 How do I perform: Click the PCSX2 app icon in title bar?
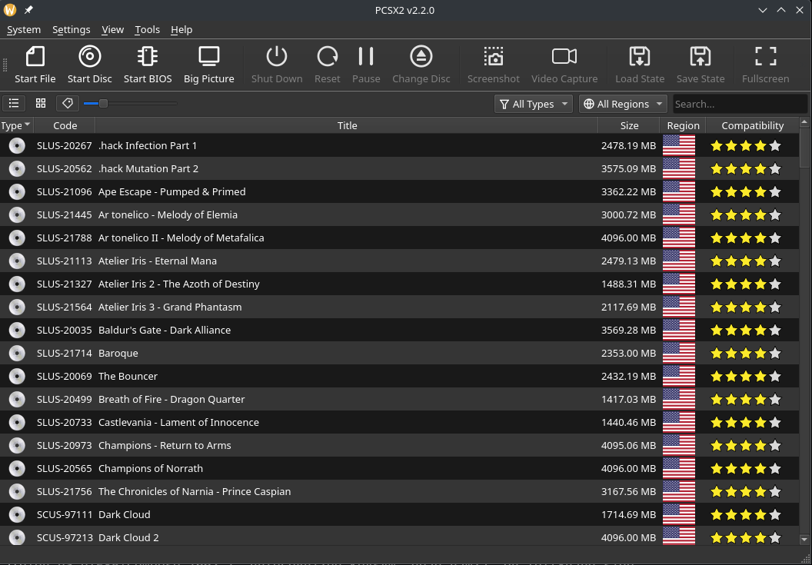(x=10, y=10)
